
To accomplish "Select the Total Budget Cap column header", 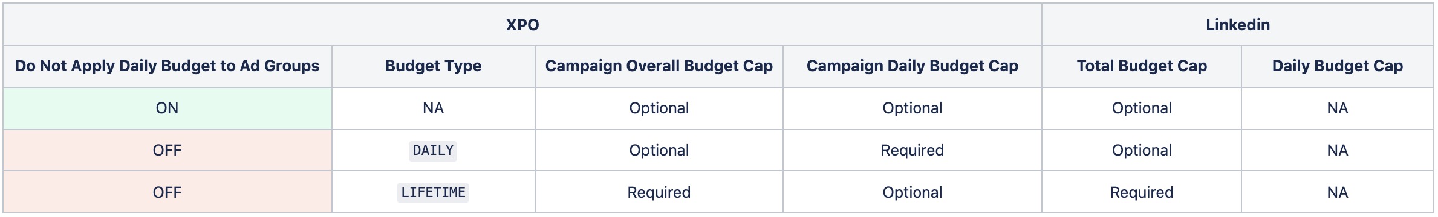I will tap(1142, 66).
